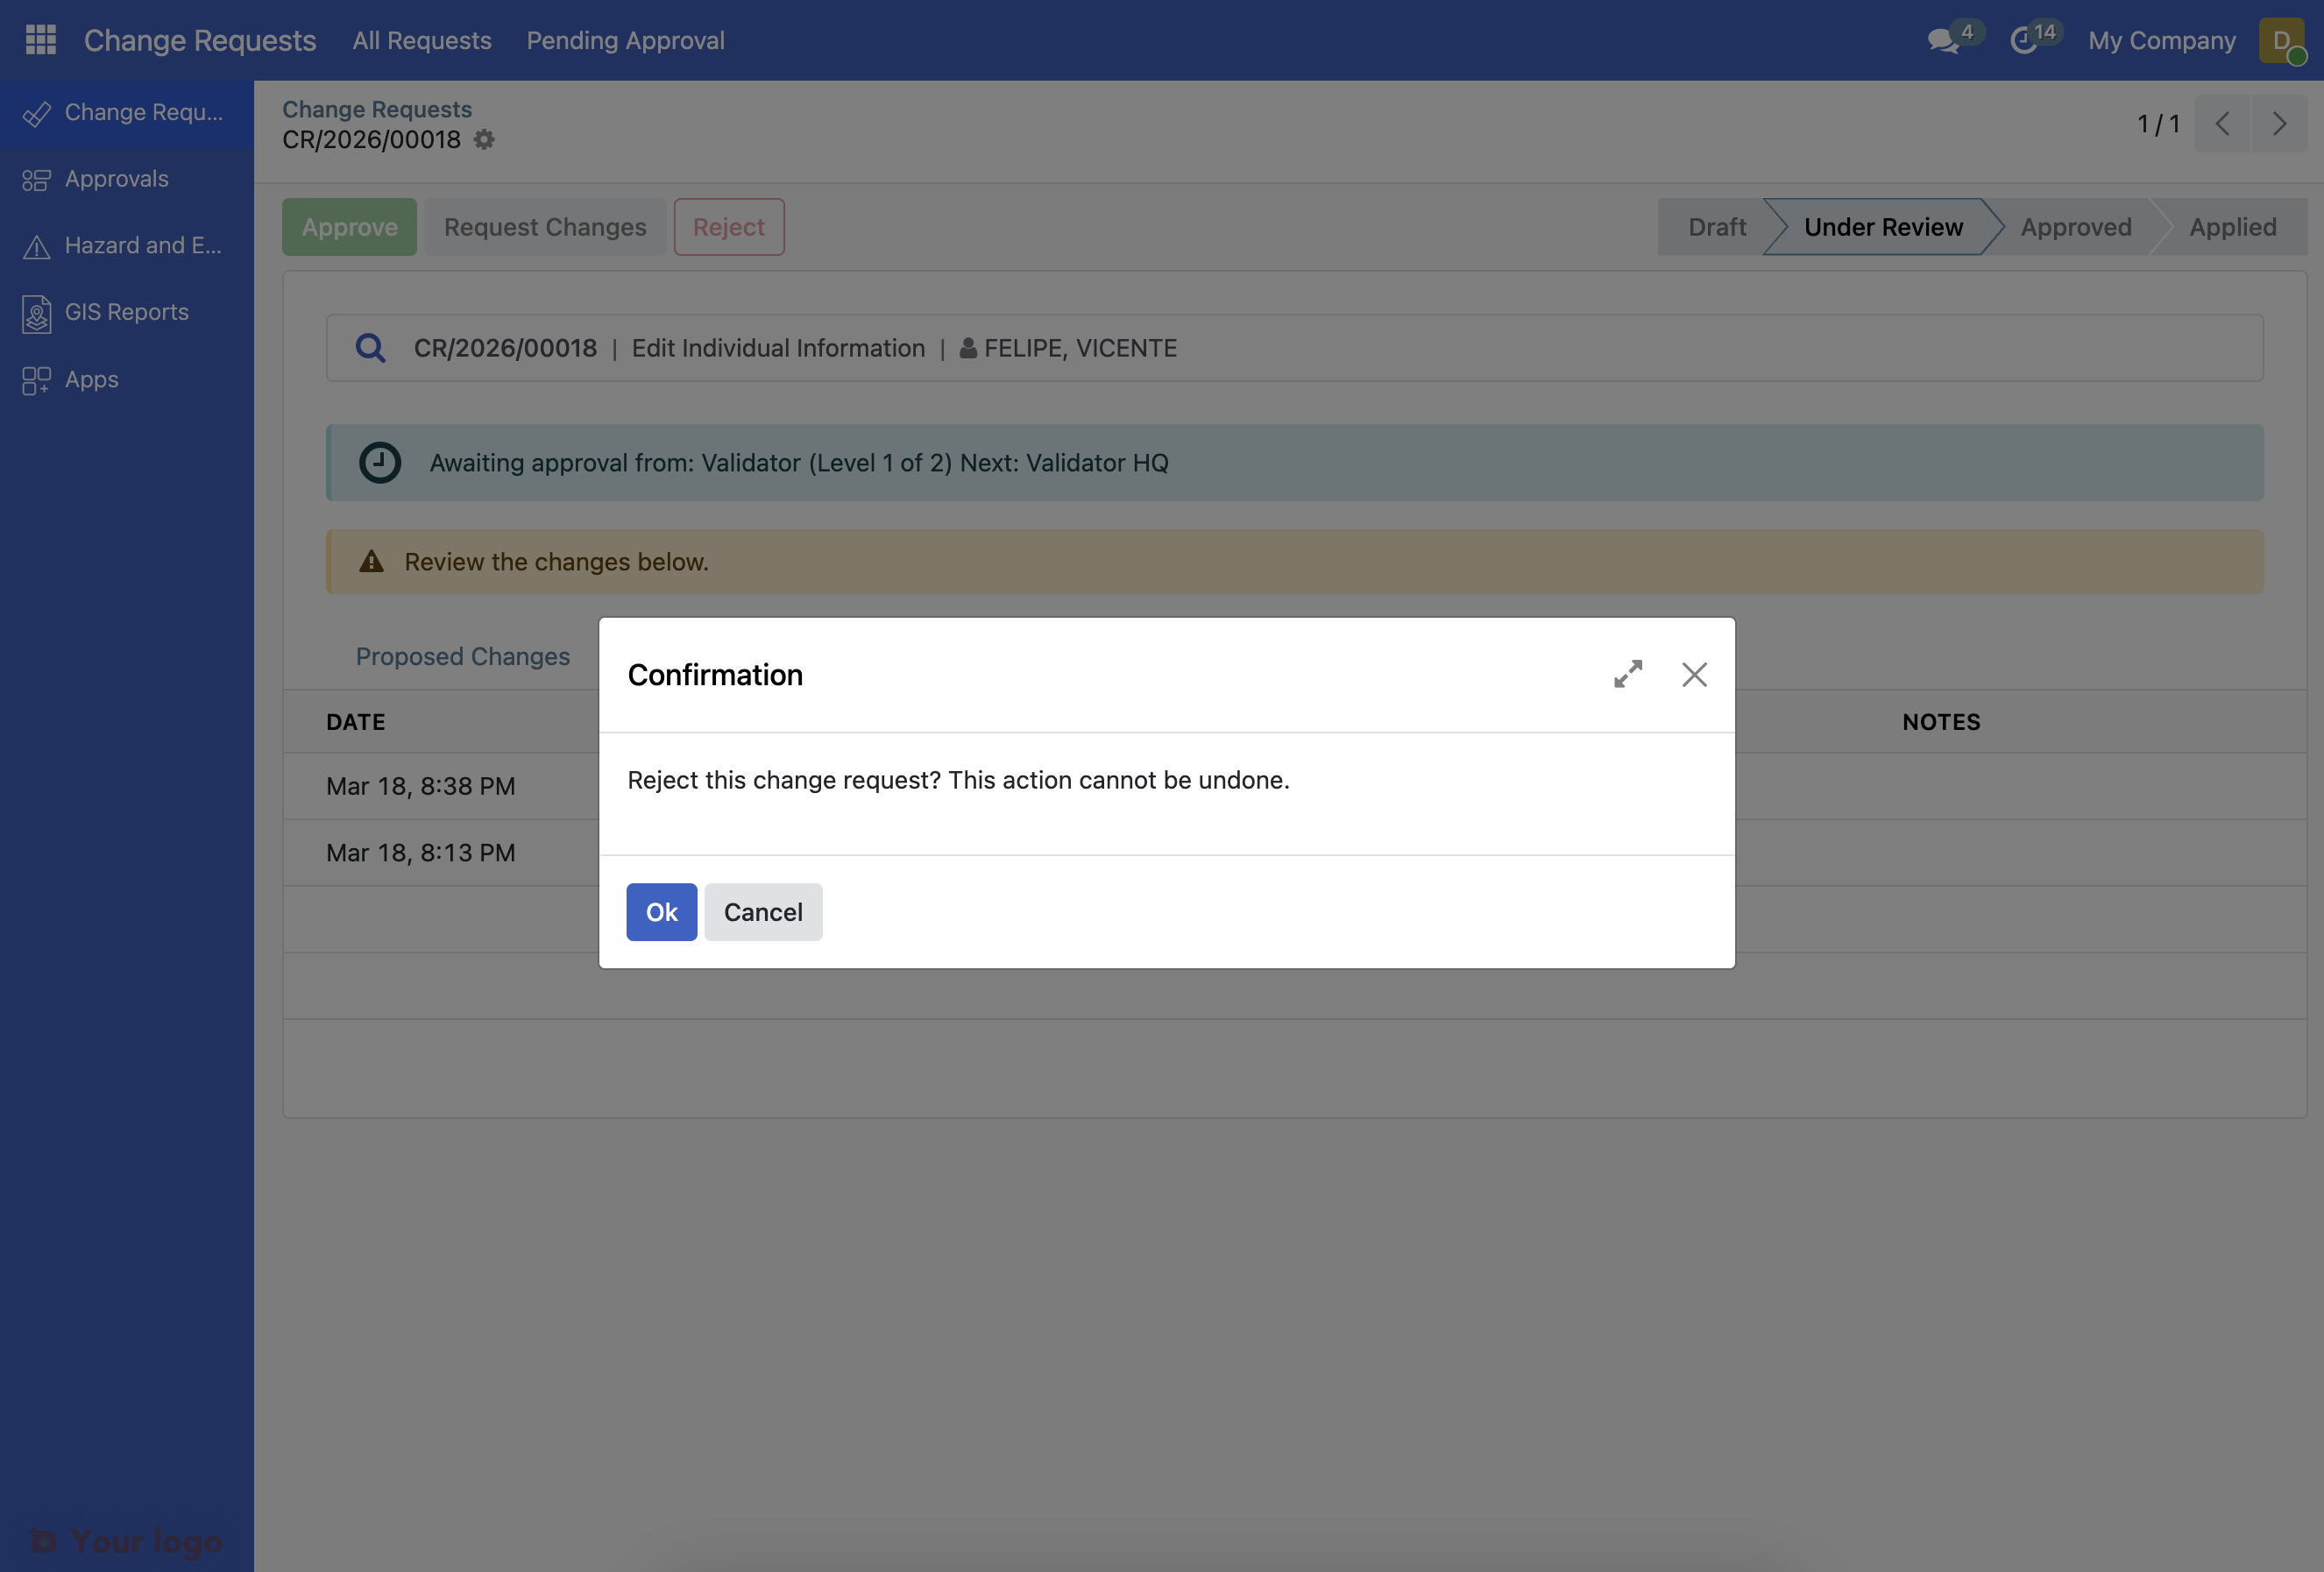Select the Approved status stage
The image size is (2324, 1572).
pos(2076,228)
